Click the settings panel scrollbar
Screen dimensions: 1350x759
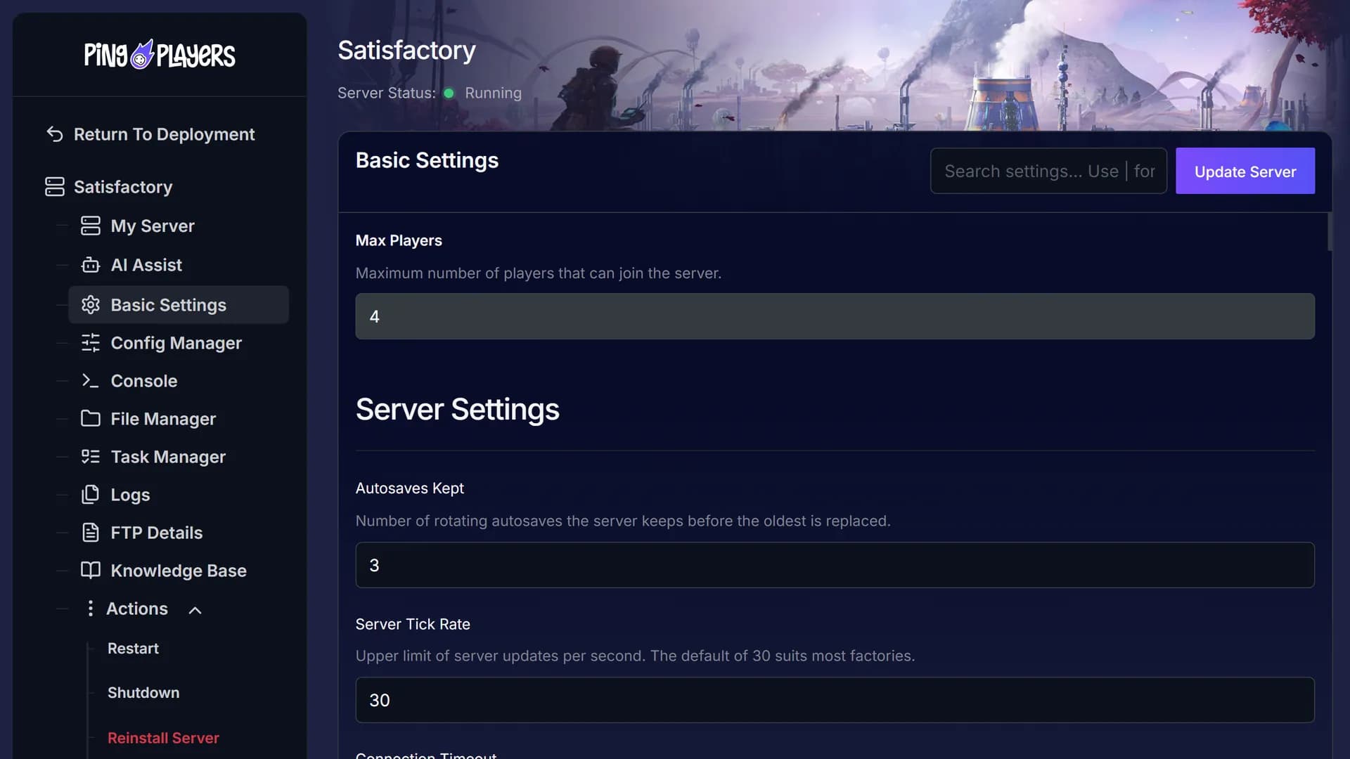1329,232
